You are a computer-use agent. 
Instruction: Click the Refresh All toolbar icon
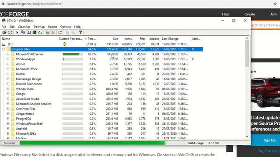click(10, 32)
